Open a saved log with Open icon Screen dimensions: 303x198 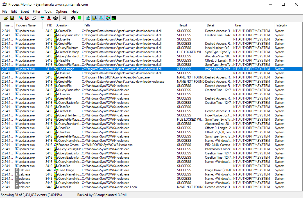coord(6,18)
